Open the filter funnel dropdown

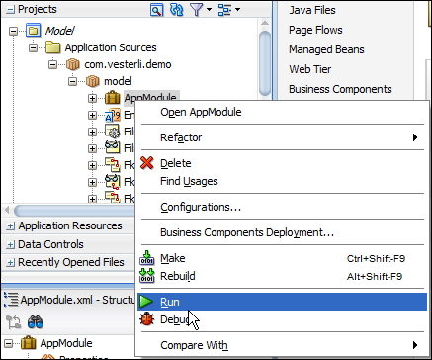click(x=200, y=10)
